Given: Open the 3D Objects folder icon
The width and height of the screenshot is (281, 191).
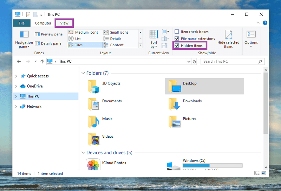Looking at the screenshot, I should click(x=93, y=86).
